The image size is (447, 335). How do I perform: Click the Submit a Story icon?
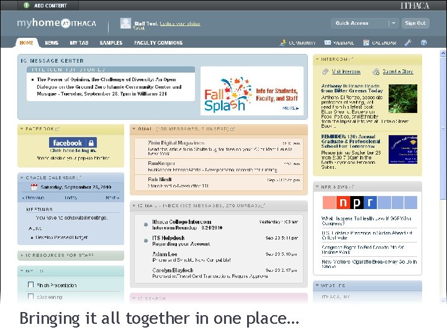pos(376,72)
